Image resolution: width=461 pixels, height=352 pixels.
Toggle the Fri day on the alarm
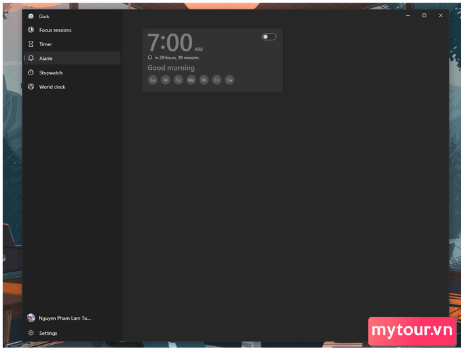point(217,80)
